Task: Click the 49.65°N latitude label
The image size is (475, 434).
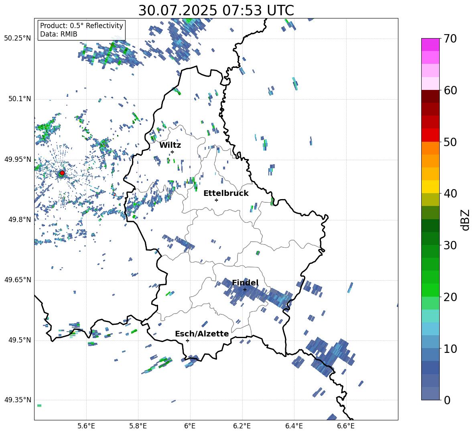Action: pos(18,280)
